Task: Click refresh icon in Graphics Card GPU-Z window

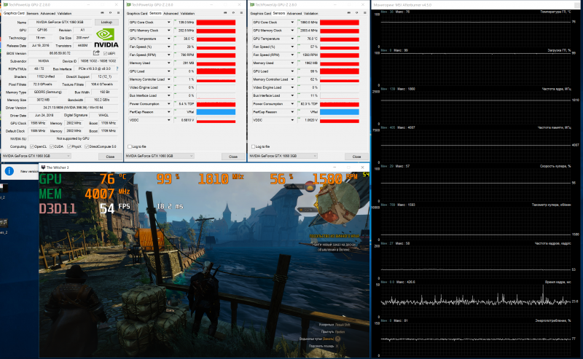Action: click(x=111, y=12)
